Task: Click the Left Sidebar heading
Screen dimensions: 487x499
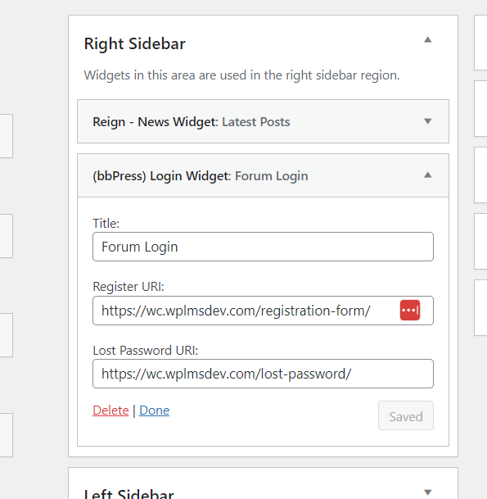Action: [129, 493]
